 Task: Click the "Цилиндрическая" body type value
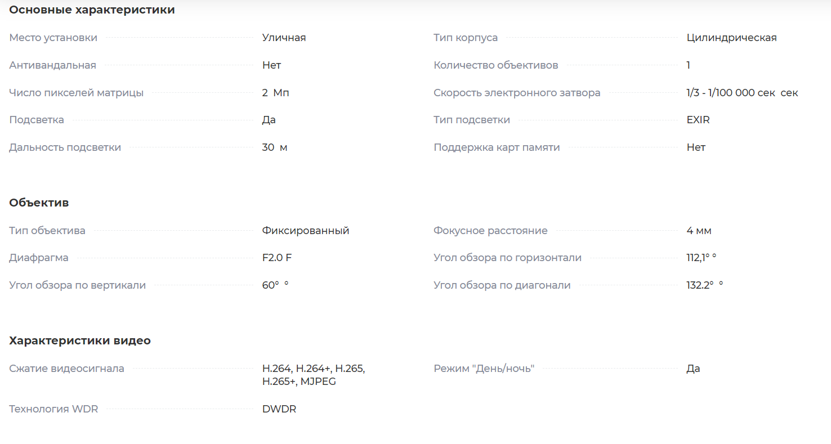tap(731, 38)
